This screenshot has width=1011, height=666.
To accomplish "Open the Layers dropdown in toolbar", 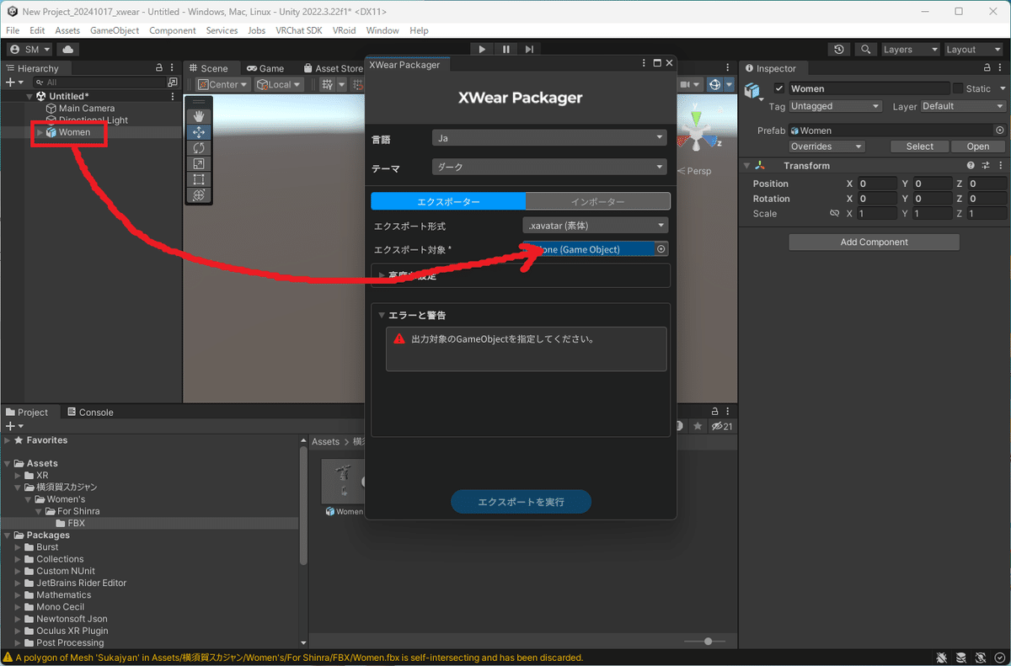I will (x=909, y=50).
